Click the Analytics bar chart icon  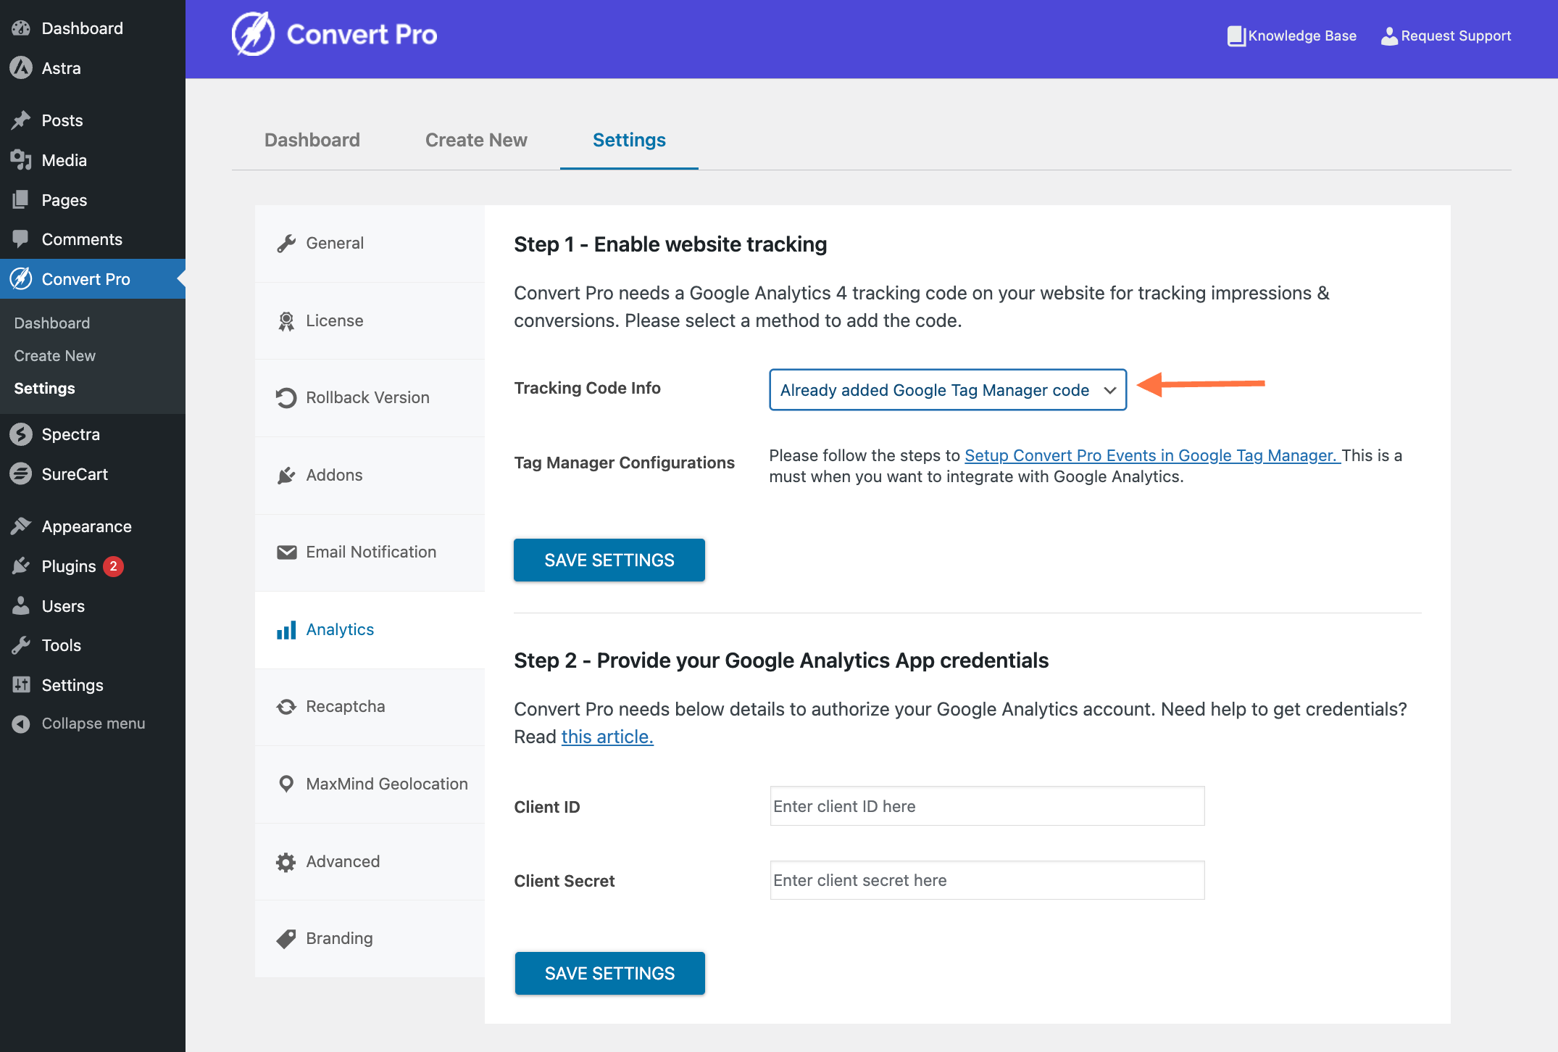click(286, 630)
